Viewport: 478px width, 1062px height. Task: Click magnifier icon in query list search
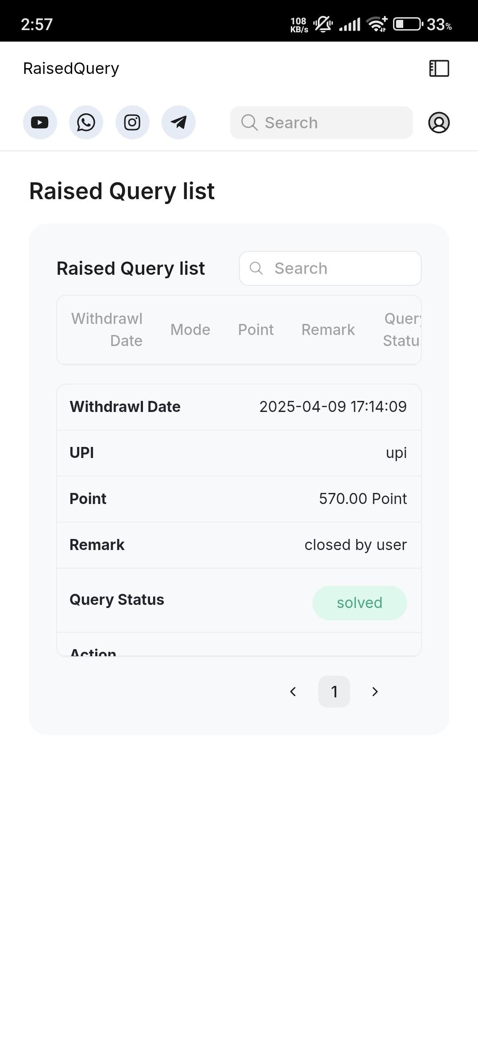[256, 268]
